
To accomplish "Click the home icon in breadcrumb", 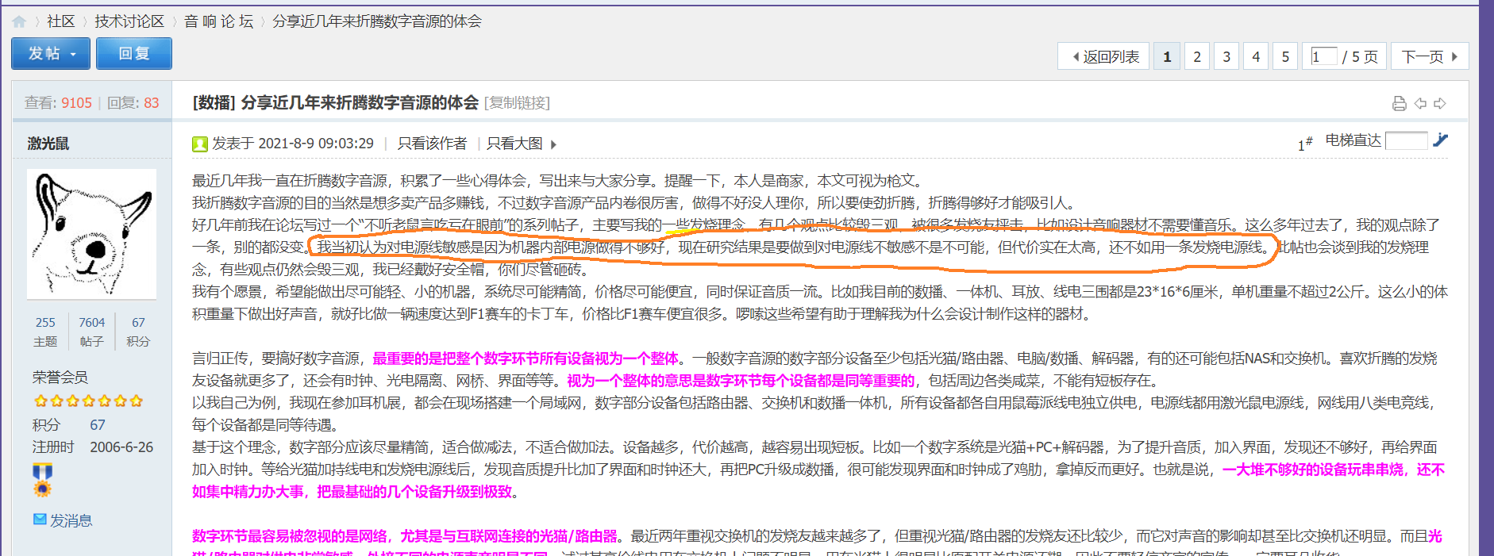I will [19, 21].
